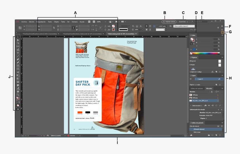The height and width of the screenshot is (154, 240).
Task: Click trash icon in Capas panel
Action: [220, 85]
